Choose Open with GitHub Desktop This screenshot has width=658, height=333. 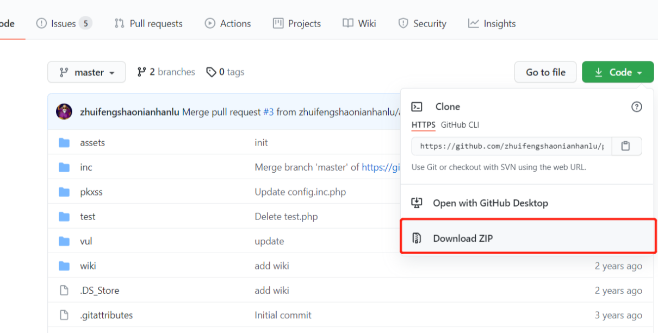pyautogui.click(x=527, y=203)
